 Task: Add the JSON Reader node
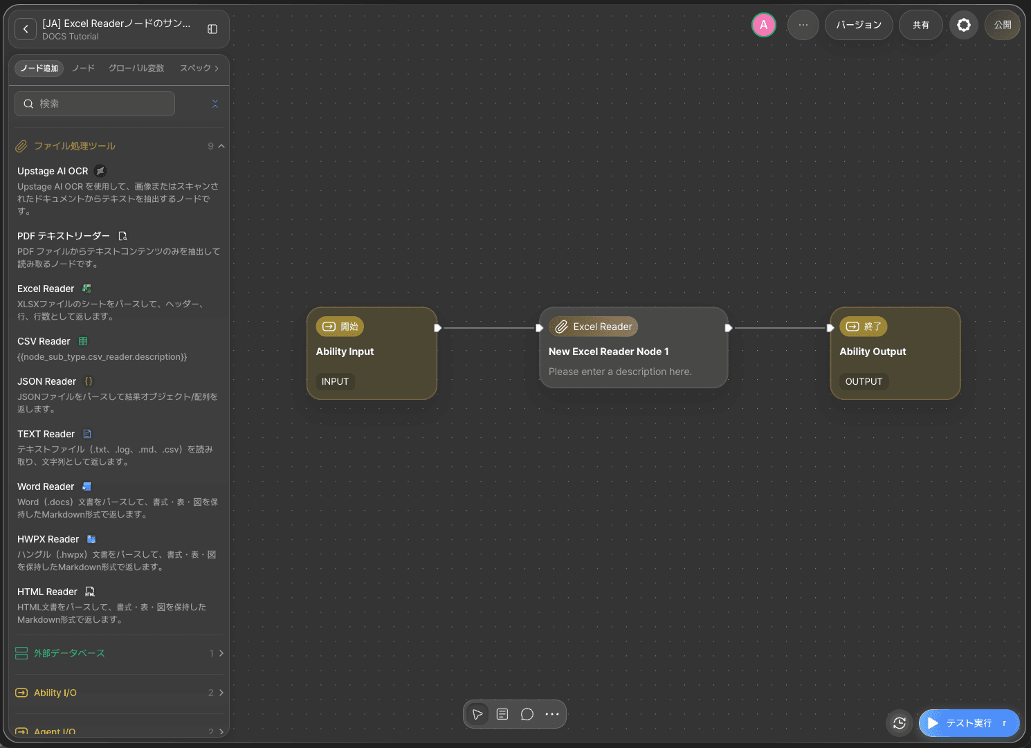tap(119, 395)
